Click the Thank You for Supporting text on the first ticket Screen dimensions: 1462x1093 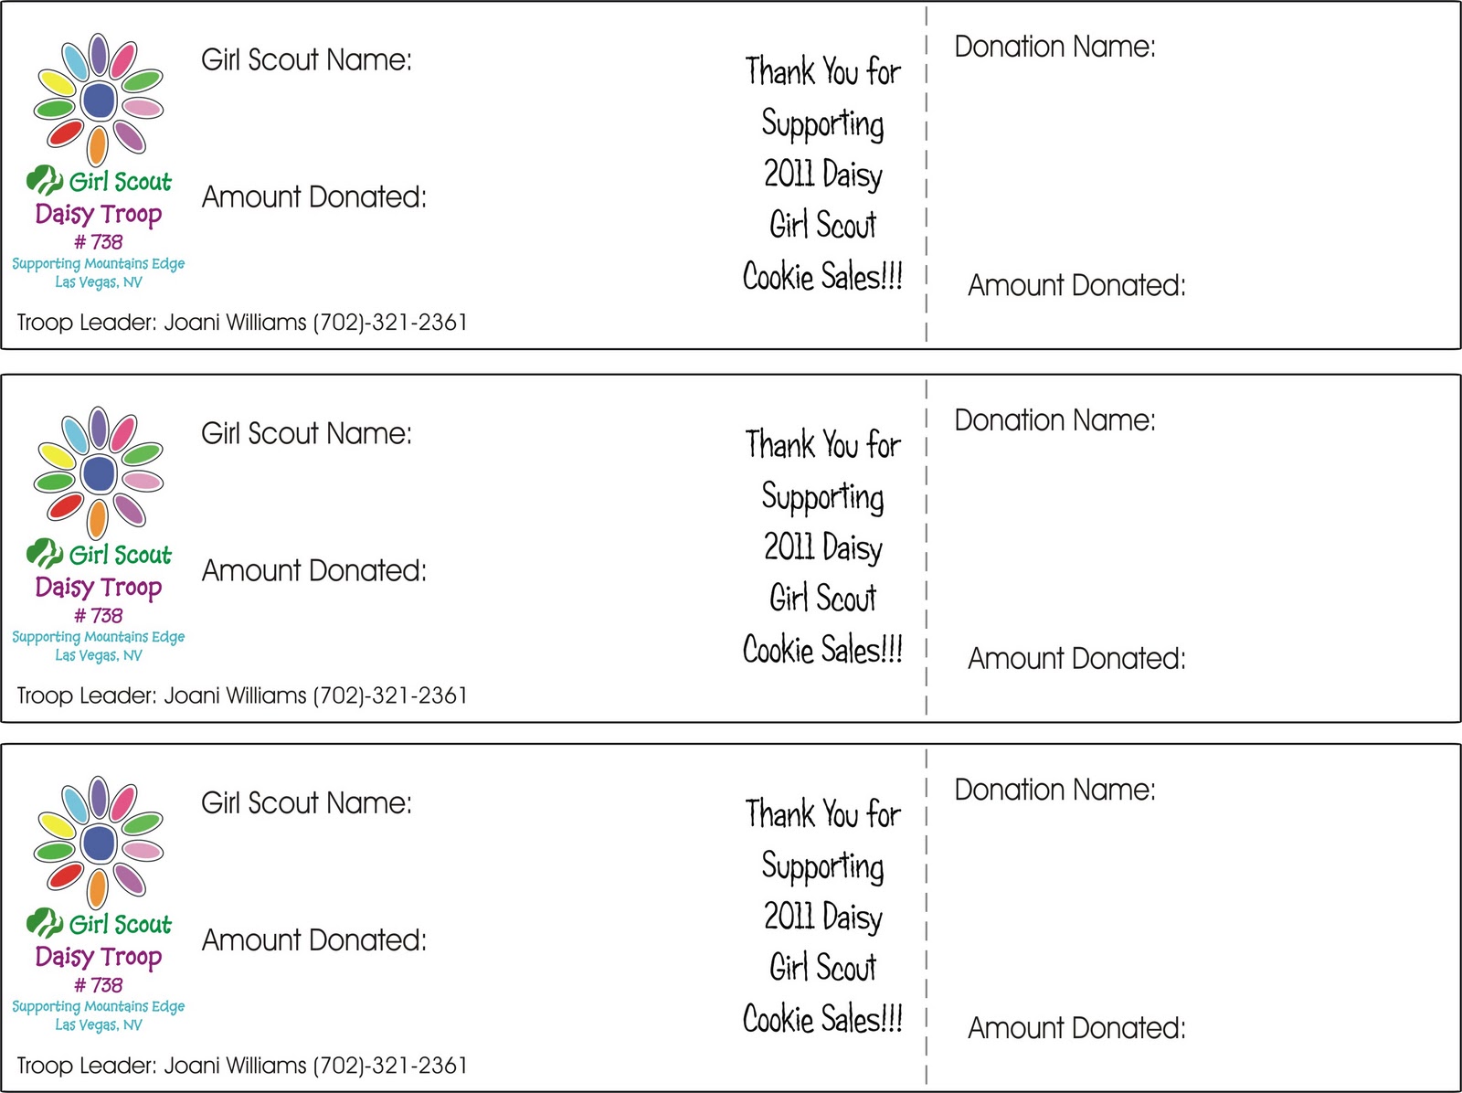(822, 99)
